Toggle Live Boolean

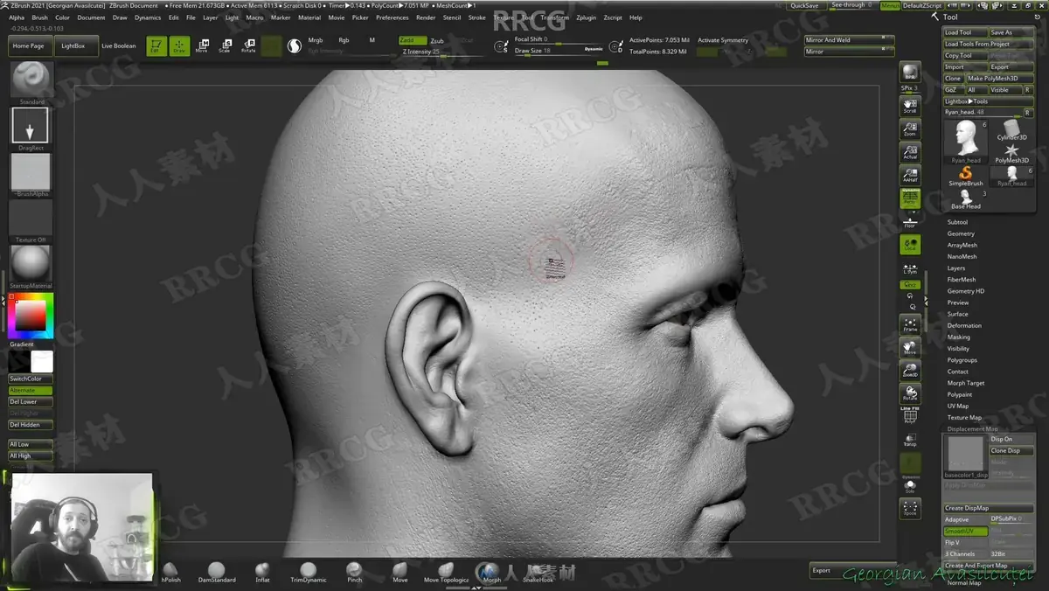point(119,45)
